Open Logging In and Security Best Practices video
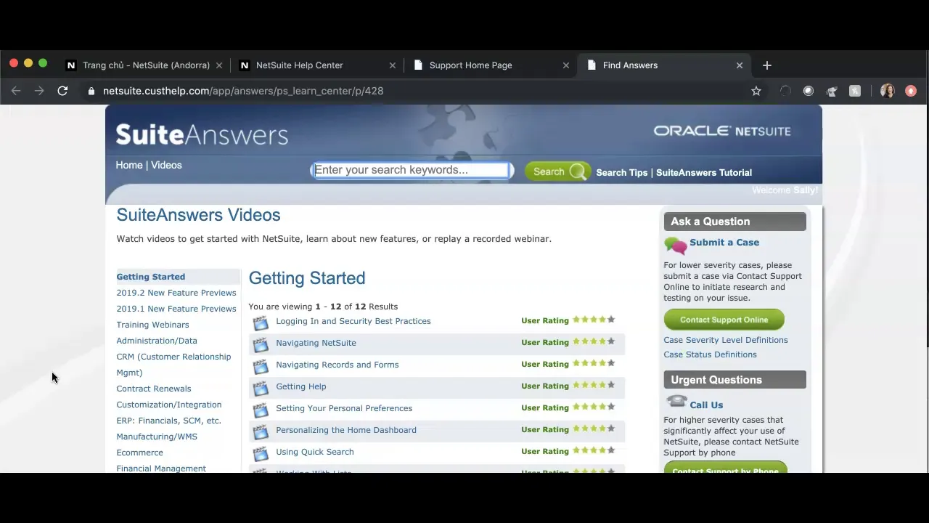929x523 pixels. coord(353,321)
